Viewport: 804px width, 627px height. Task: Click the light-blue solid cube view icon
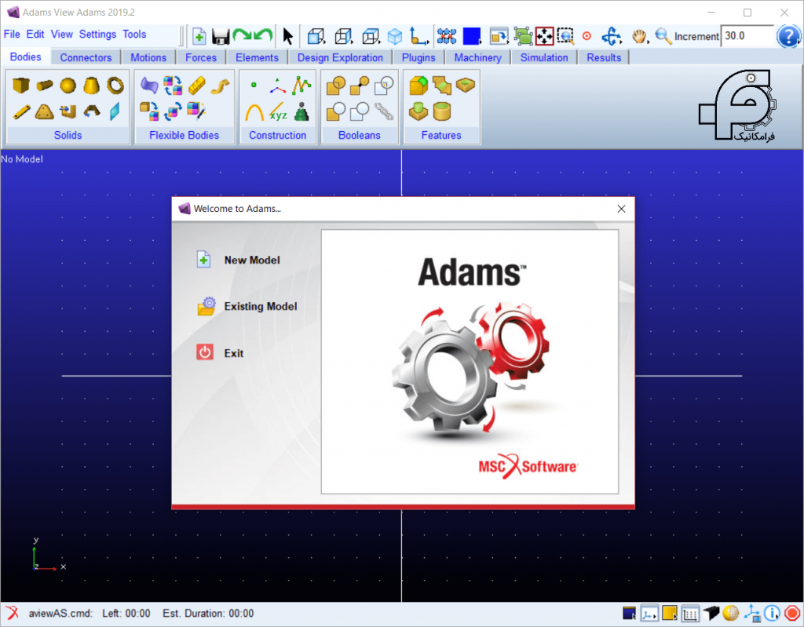pyautogui.click(x=395, y=36)
